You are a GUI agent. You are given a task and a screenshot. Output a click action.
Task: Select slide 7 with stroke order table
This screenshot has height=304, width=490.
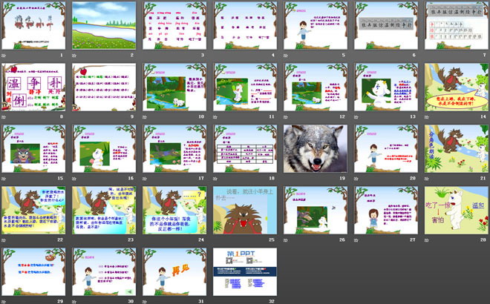coord(457,26)
